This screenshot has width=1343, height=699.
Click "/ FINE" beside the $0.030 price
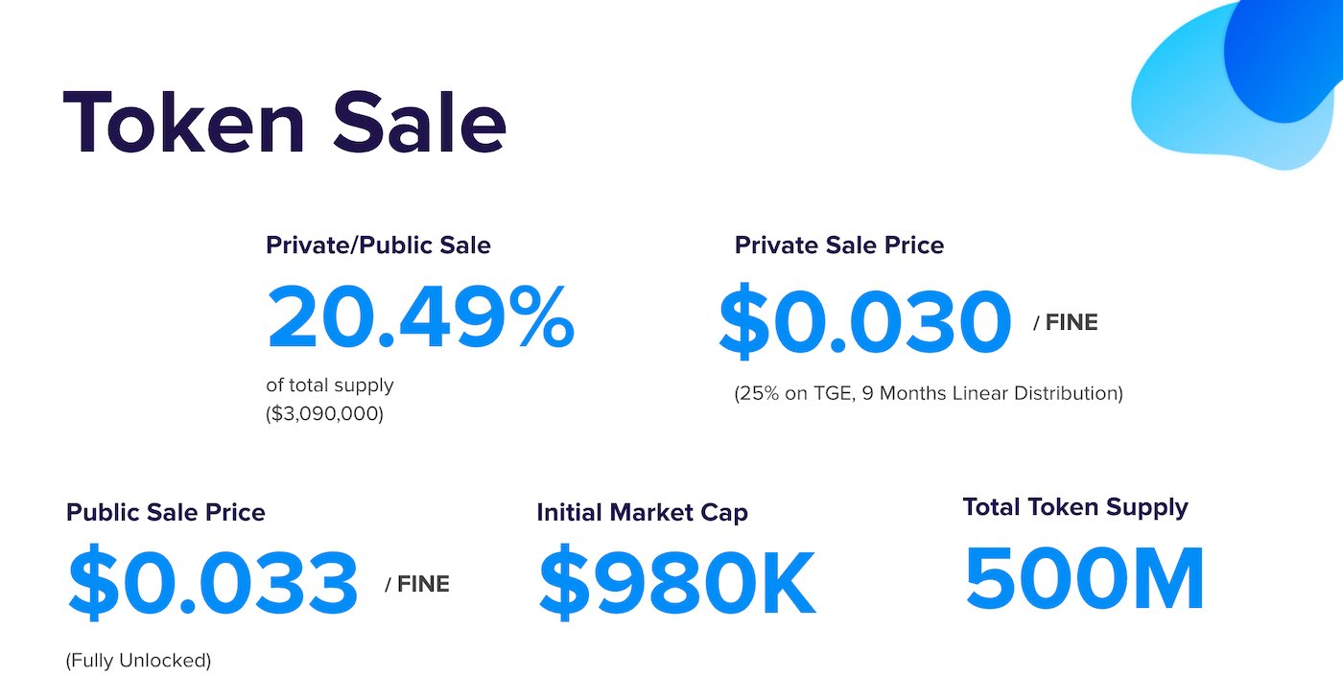(1066, 323)
